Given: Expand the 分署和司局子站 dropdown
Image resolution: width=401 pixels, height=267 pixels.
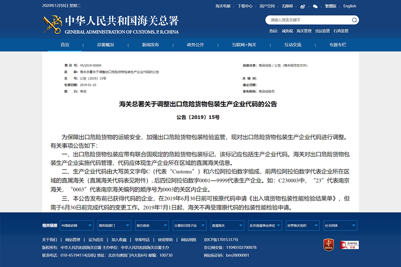Looking at the screenshot, I should point(189,225).
